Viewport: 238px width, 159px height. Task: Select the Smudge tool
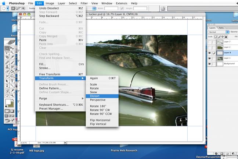point(7,75)
